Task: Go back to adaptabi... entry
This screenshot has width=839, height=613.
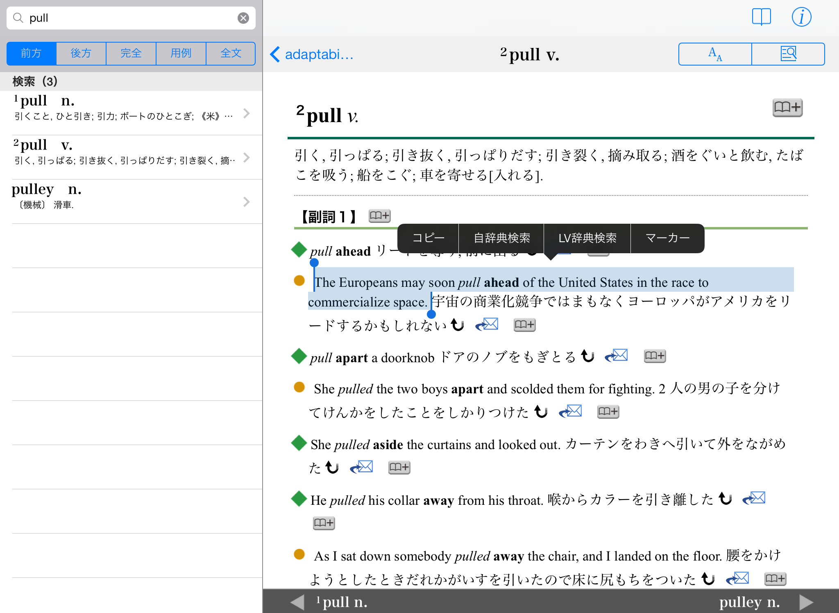Action: pos(311,54)
